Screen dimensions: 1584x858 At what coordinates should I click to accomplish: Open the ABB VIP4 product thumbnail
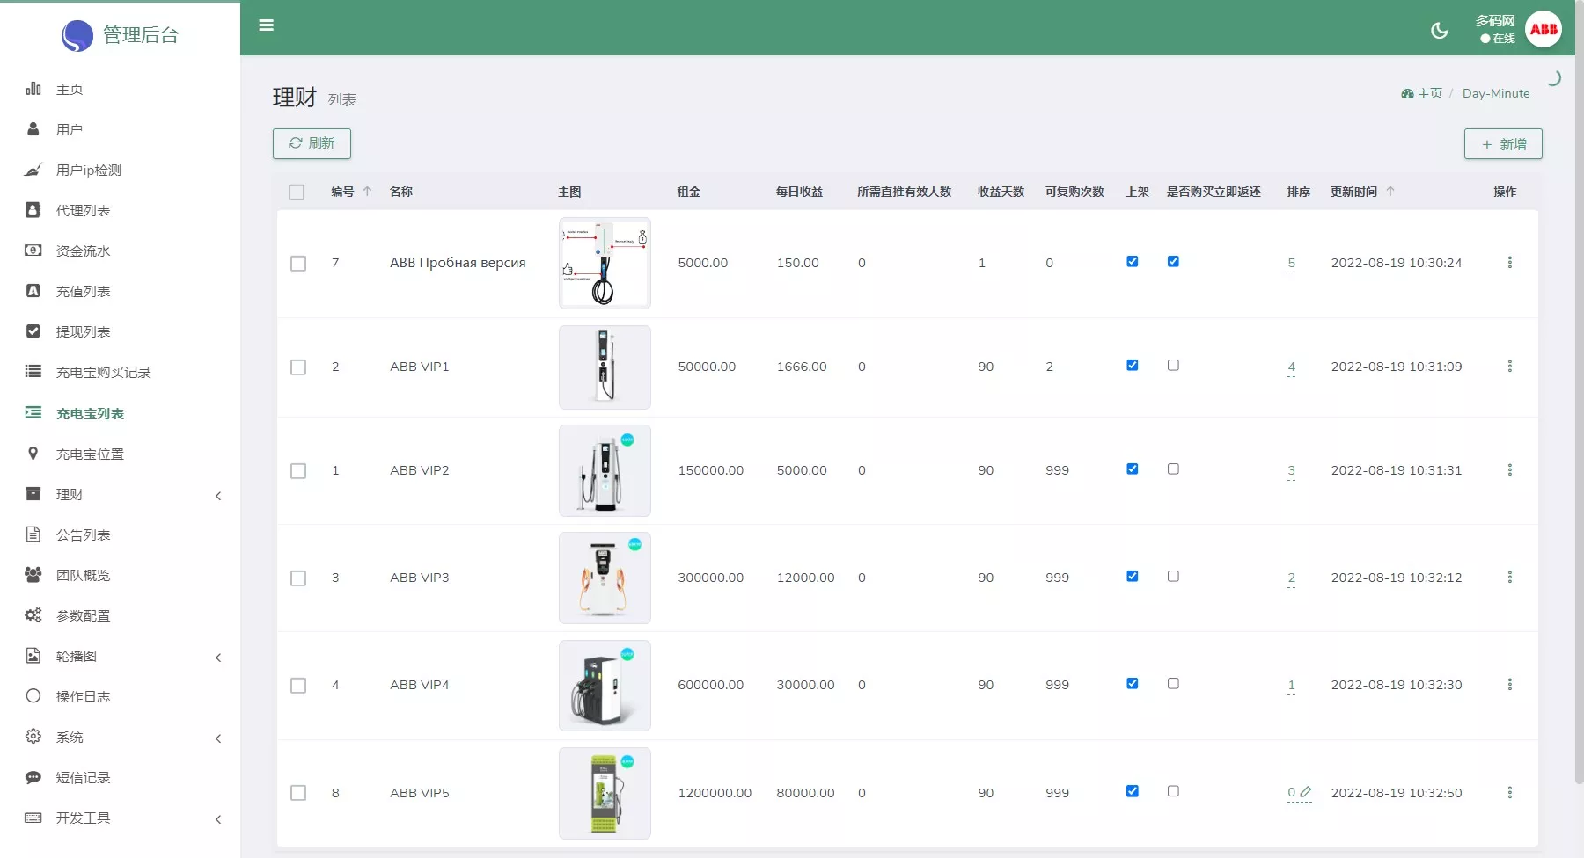click(x=605, y=686)
